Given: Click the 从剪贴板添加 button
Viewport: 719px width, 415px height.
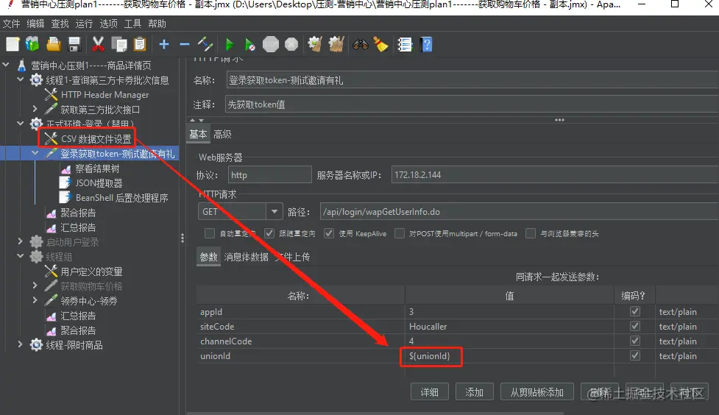Looking at the screenshot, I should point(537,392).
